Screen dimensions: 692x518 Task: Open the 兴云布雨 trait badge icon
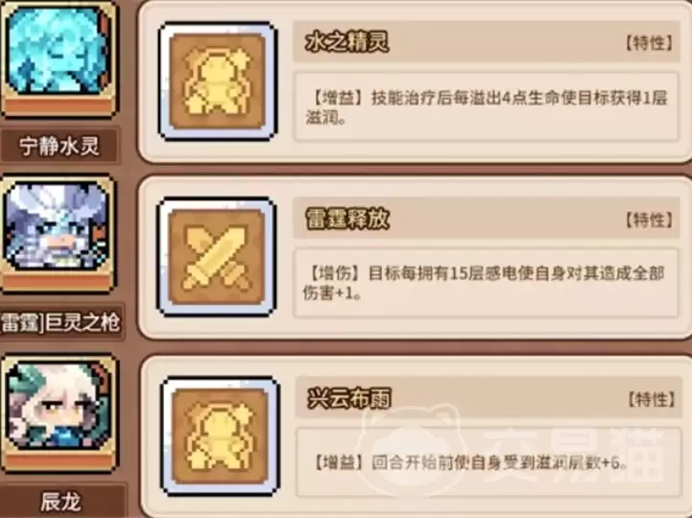click(x=220, y=436)
